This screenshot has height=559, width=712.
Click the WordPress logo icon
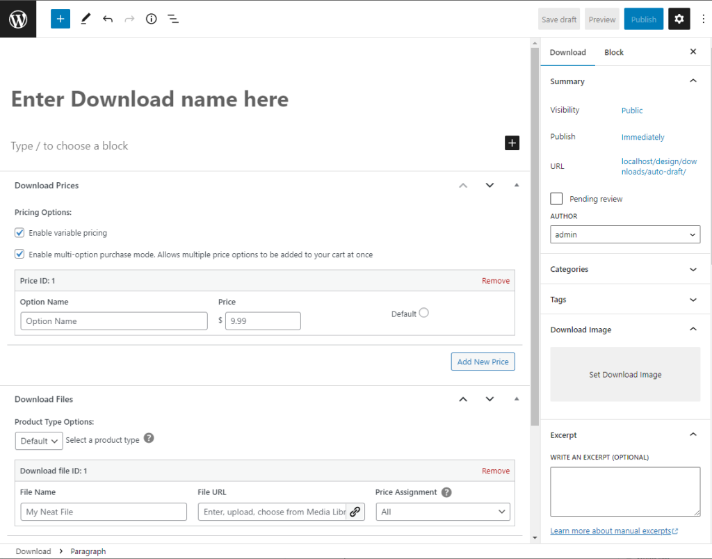coord(18,19)
